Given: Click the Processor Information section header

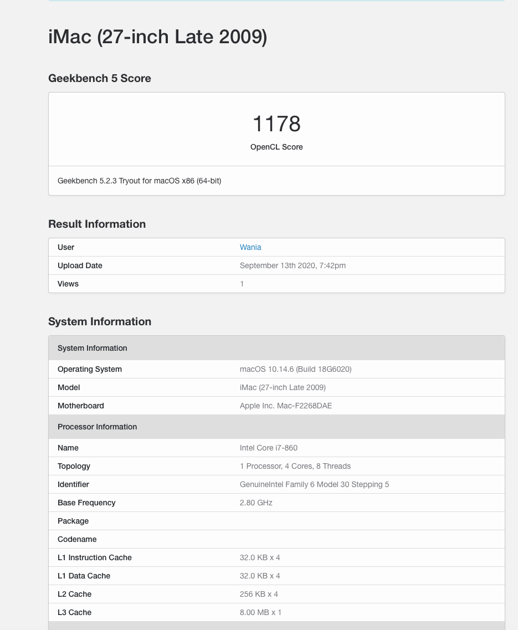Looking at the screenshot, I should tap(276, 427).
